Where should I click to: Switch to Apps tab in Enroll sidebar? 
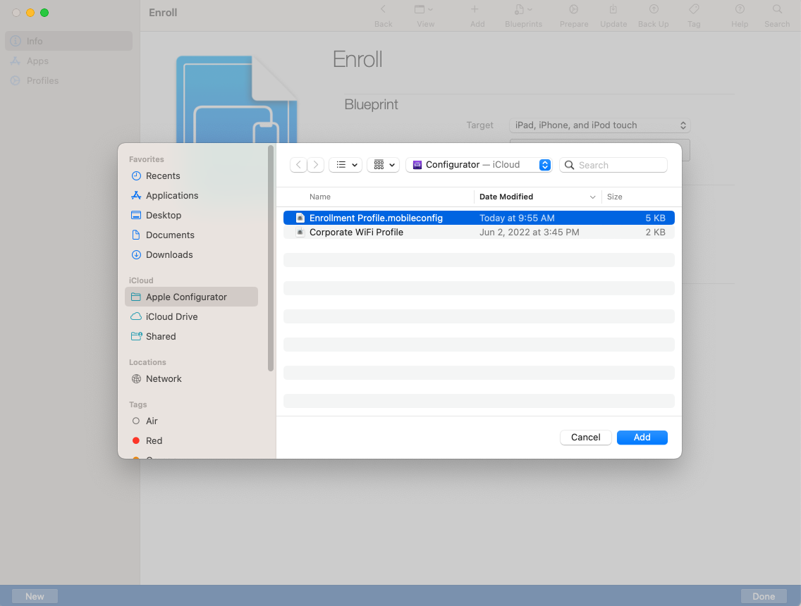point(68,61)
